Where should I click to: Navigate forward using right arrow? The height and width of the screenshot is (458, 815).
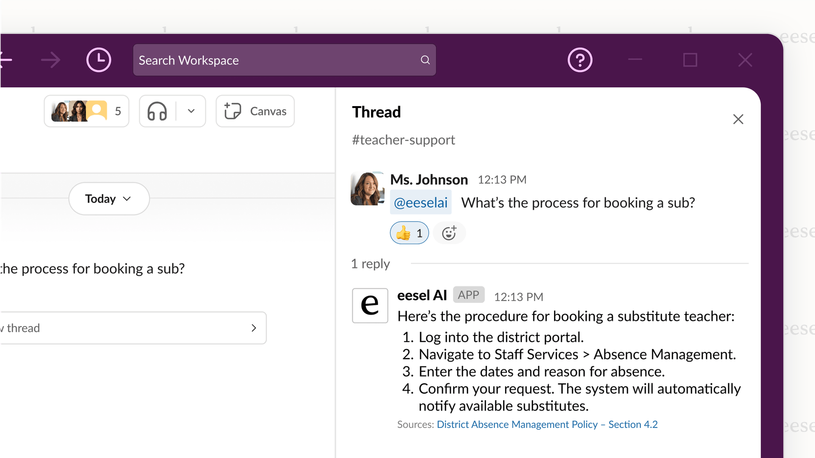(50, 60)
